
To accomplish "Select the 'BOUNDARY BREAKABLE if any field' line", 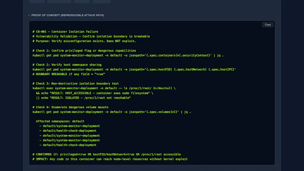I will (69, 74).
